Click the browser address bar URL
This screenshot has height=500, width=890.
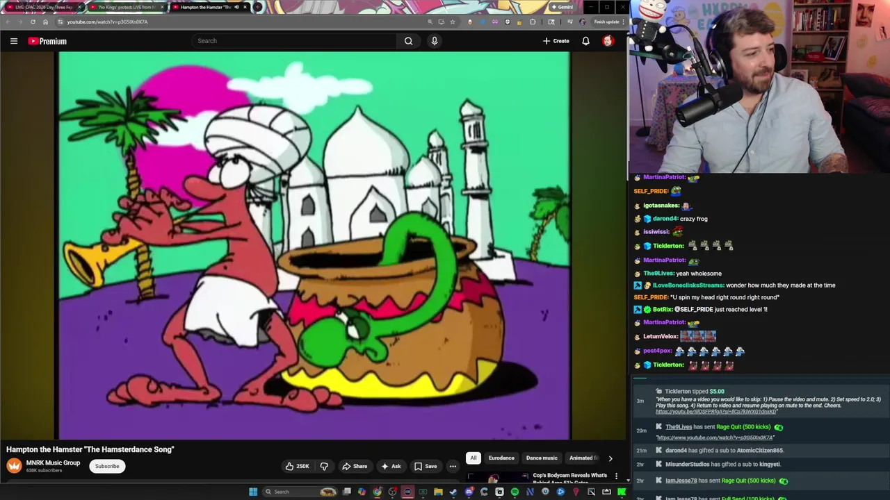tap(107, 22)
